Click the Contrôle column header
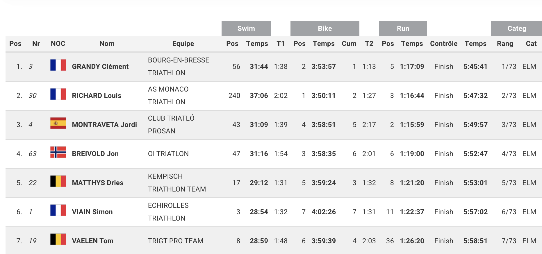The image size is (542, 254). point(444,44)
